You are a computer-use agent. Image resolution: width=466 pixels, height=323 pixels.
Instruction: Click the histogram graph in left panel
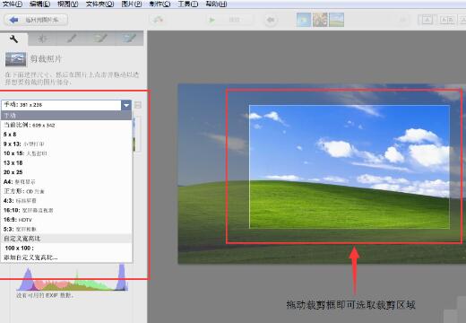coord(72,276)
